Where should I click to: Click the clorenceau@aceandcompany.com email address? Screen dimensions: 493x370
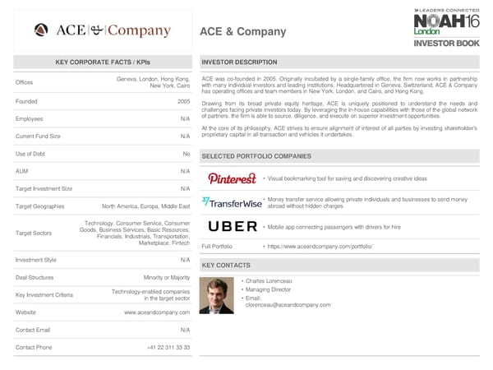[288, 305]
